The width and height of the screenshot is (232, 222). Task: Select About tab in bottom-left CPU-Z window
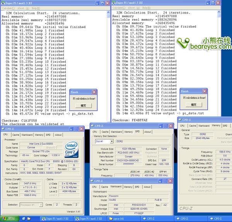coord(58,135)
